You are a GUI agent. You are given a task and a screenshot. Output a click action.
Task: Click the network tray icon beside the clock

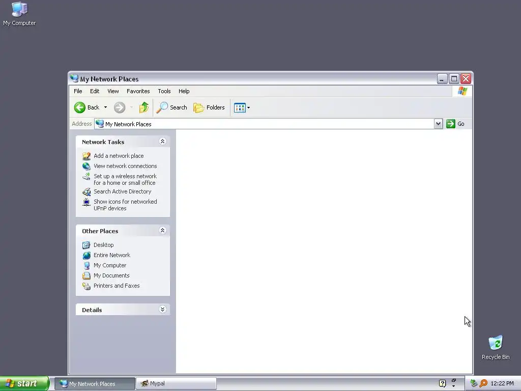(474, 383)
